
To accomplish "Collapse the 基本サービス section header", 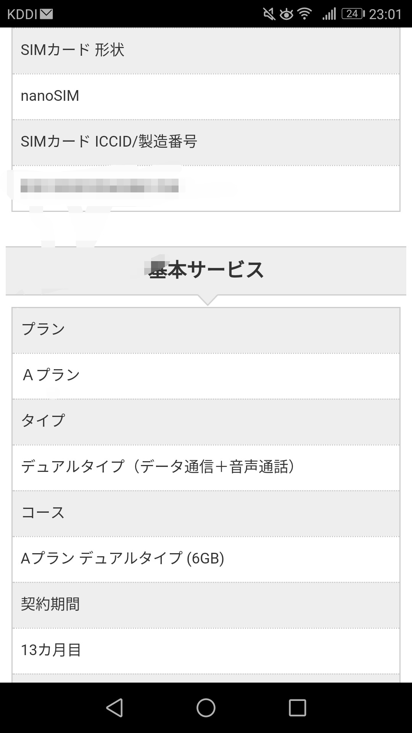I will point(206,270).
